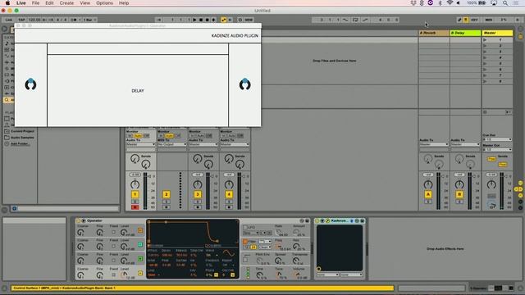Screen dimensions: 525x295
Task: Set track 1 Monitor to Auto
Action: click(138, 136)
